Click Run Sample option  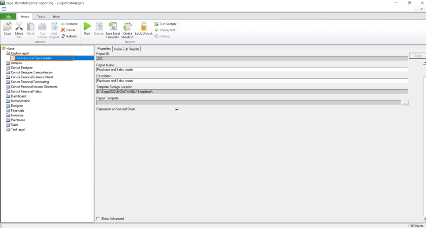(166, 24)
